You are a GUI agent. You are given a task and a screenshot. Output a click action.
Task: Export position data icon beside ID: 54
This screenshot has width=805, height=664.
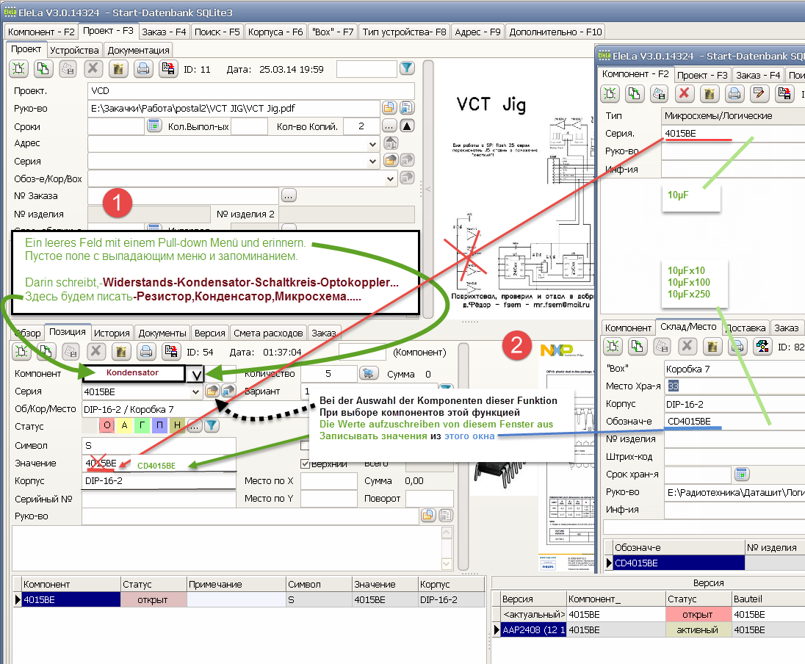pyautogui.click(x=171, y=351)
